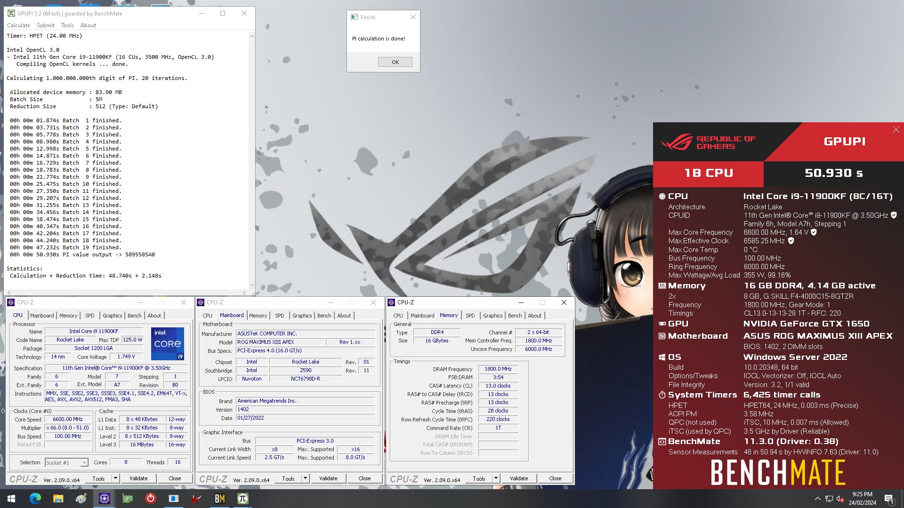Click the taskbar clock showing 9:25 PM

point(862,499)
